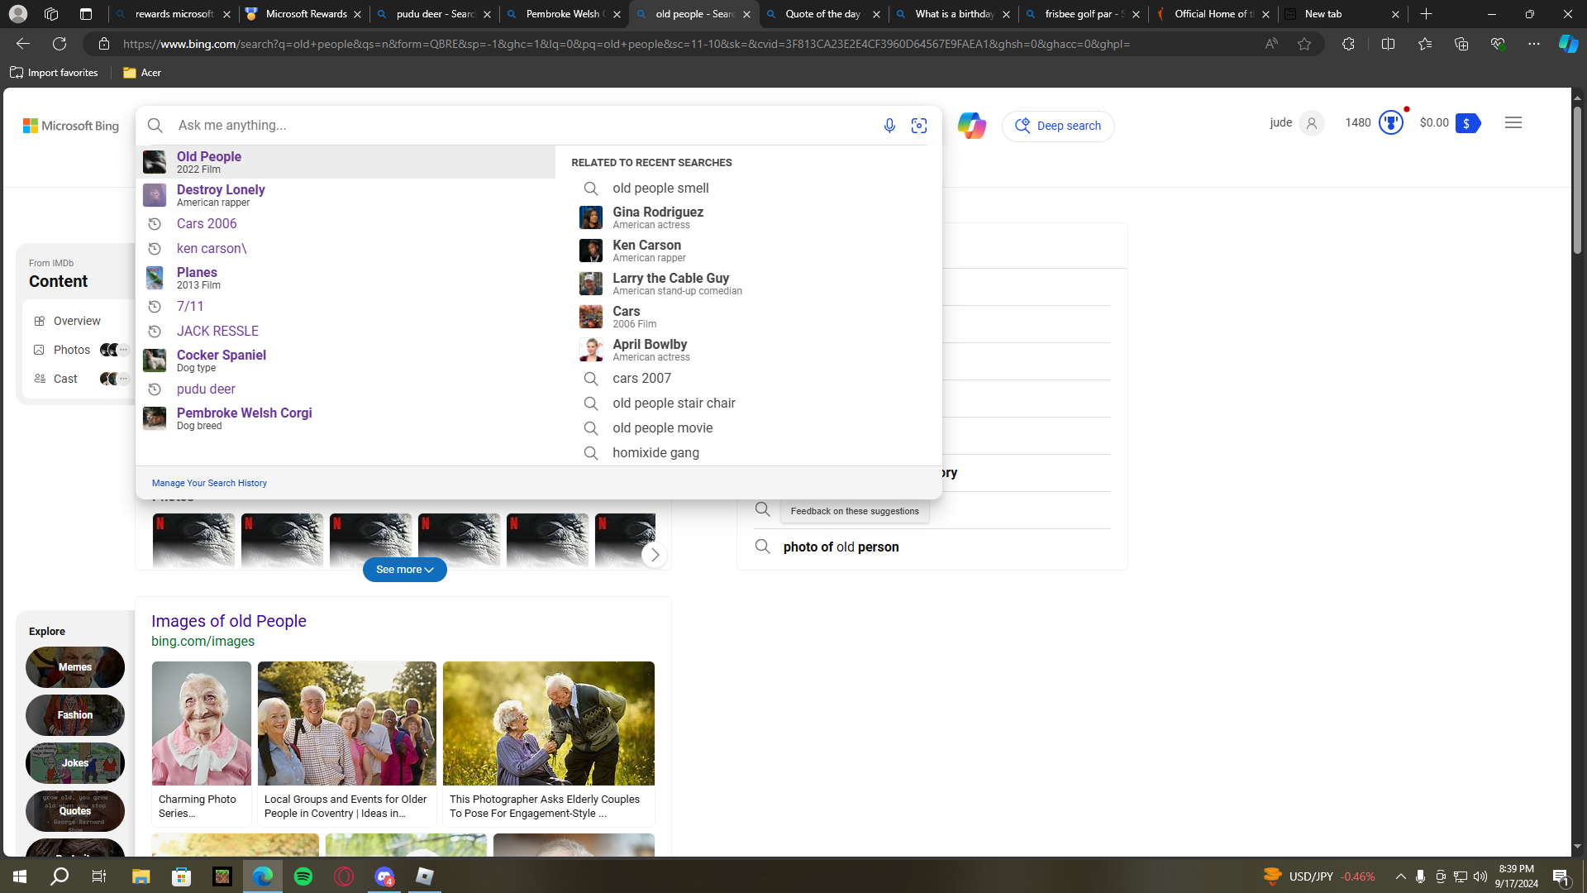Open Bing hamburger menu
This screenshot has height=893, width=1587.
point(1513,123)
